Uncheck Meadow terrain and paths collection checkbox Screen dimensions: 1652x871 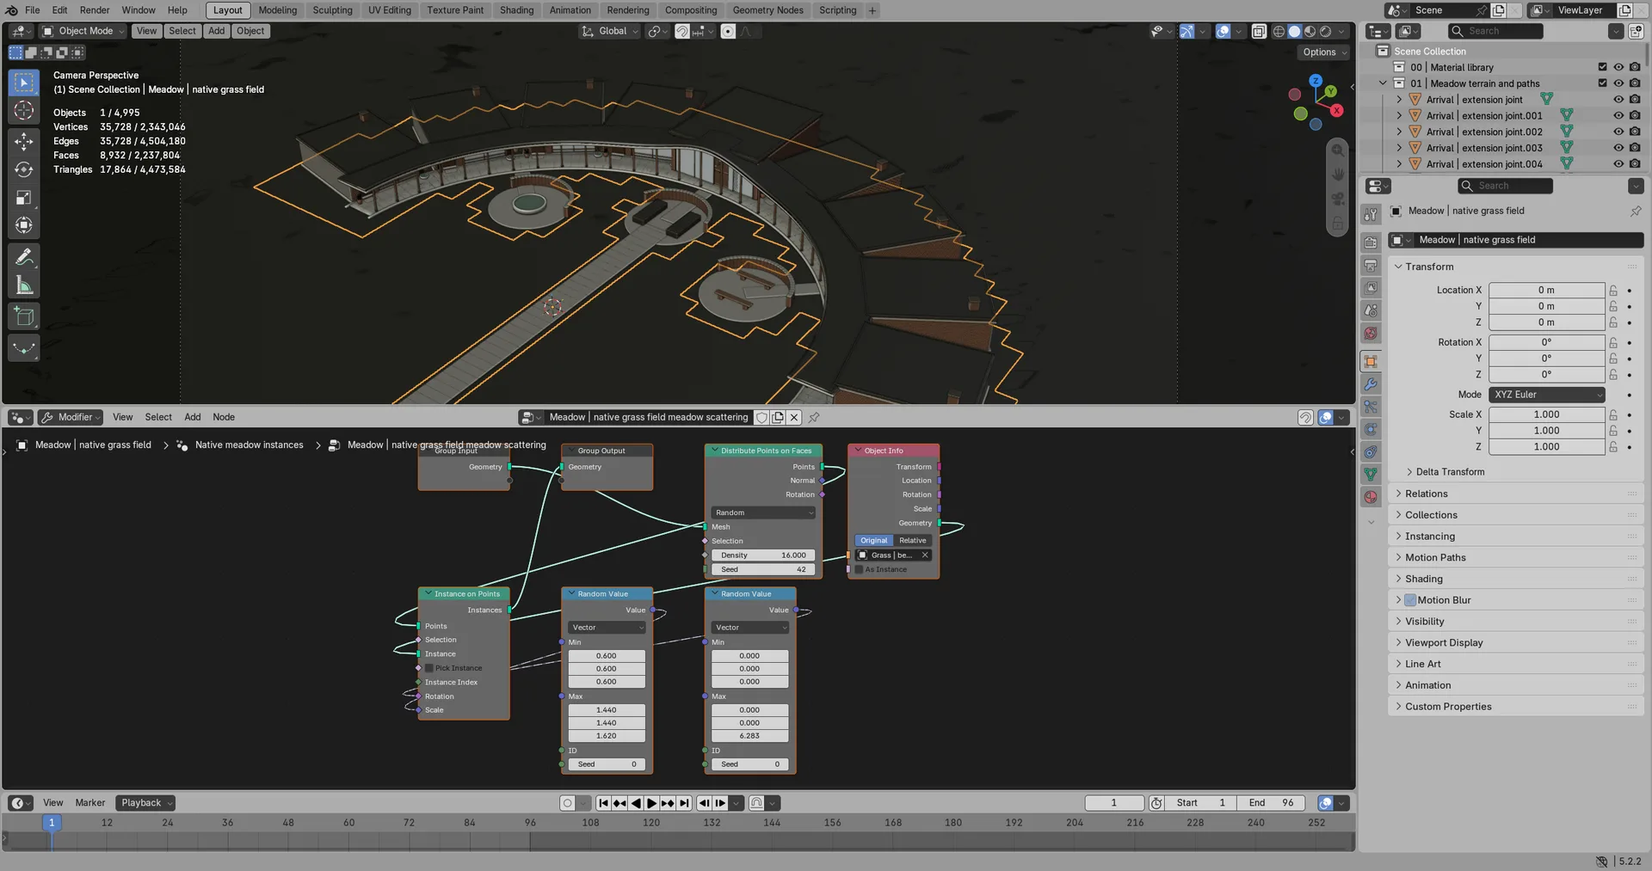1602,83
